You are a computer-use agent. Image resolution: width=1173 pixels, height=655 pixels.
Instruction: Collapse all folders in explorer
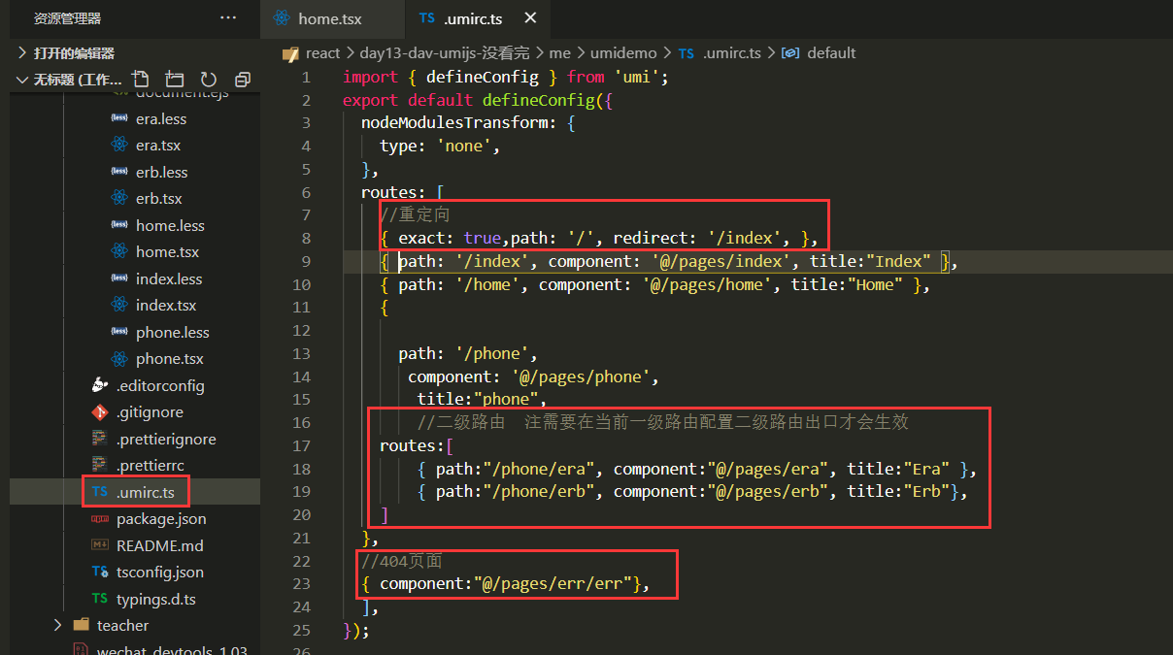tap(243, 80)
